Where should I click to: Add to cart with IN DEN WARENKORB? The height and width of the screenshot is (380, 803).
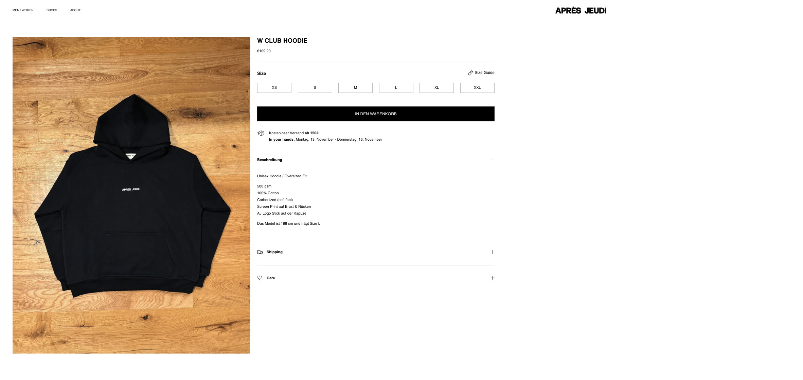coord(376,114)
